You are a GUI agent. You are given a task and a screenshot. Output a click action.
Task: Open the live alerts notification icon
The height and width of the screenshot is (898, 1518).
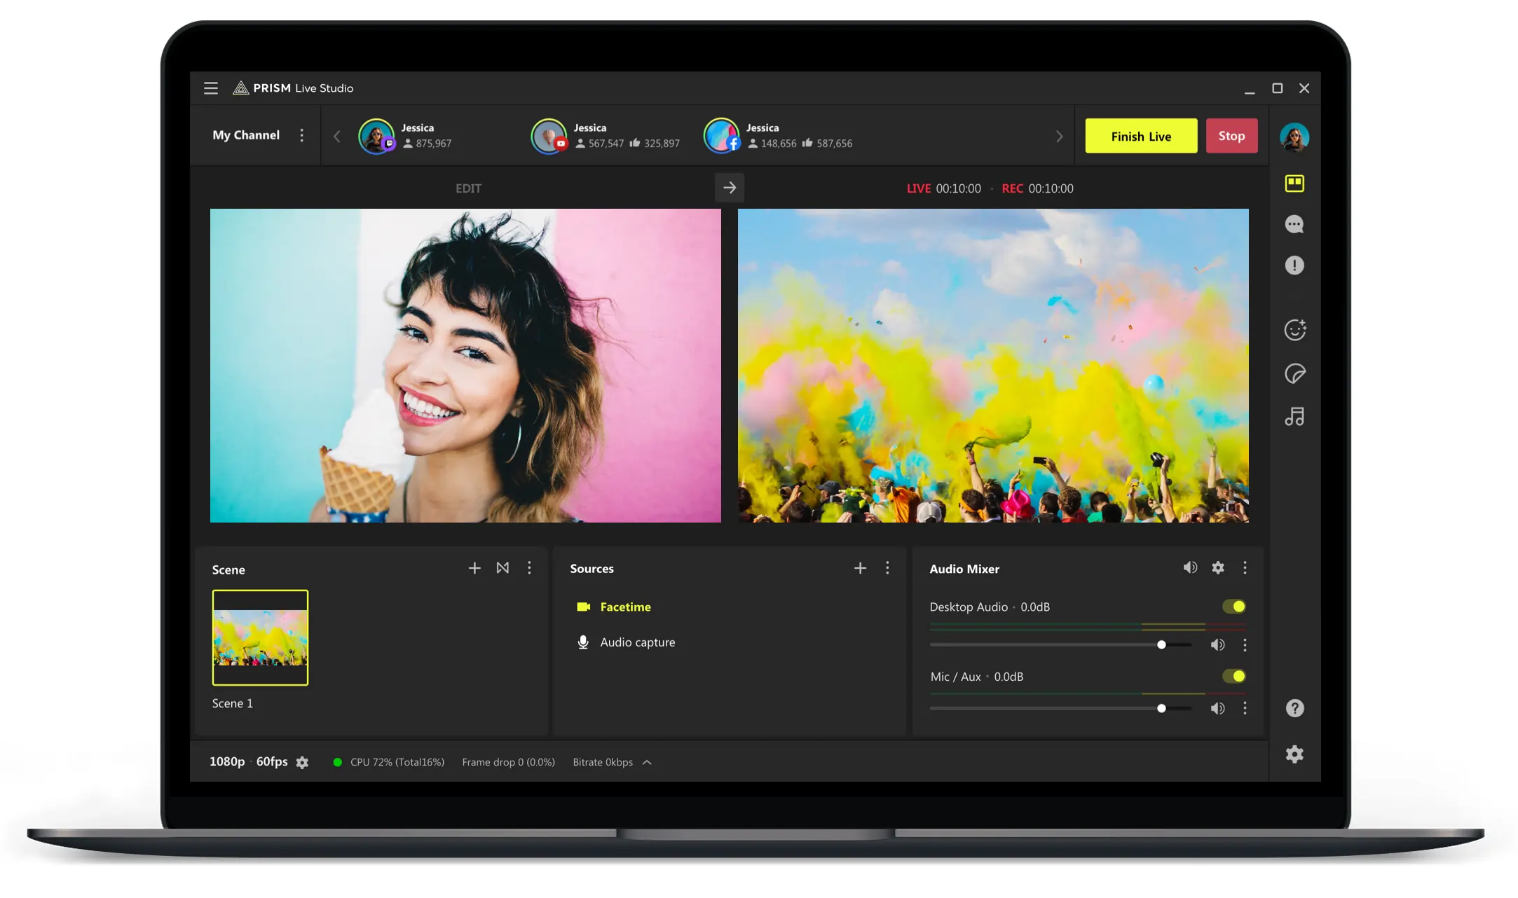(x=1295, y=265)
